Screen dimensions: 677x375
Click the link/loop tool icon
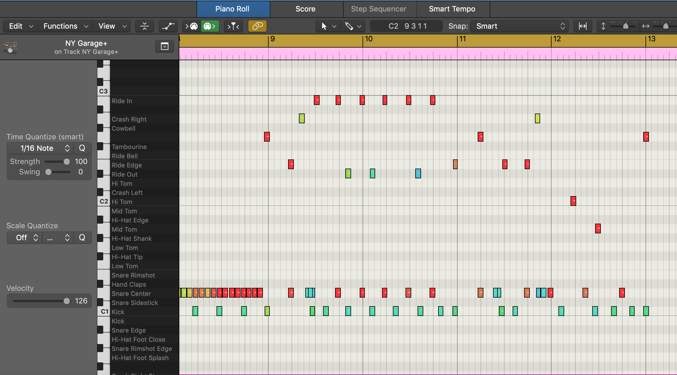[257, 26]
